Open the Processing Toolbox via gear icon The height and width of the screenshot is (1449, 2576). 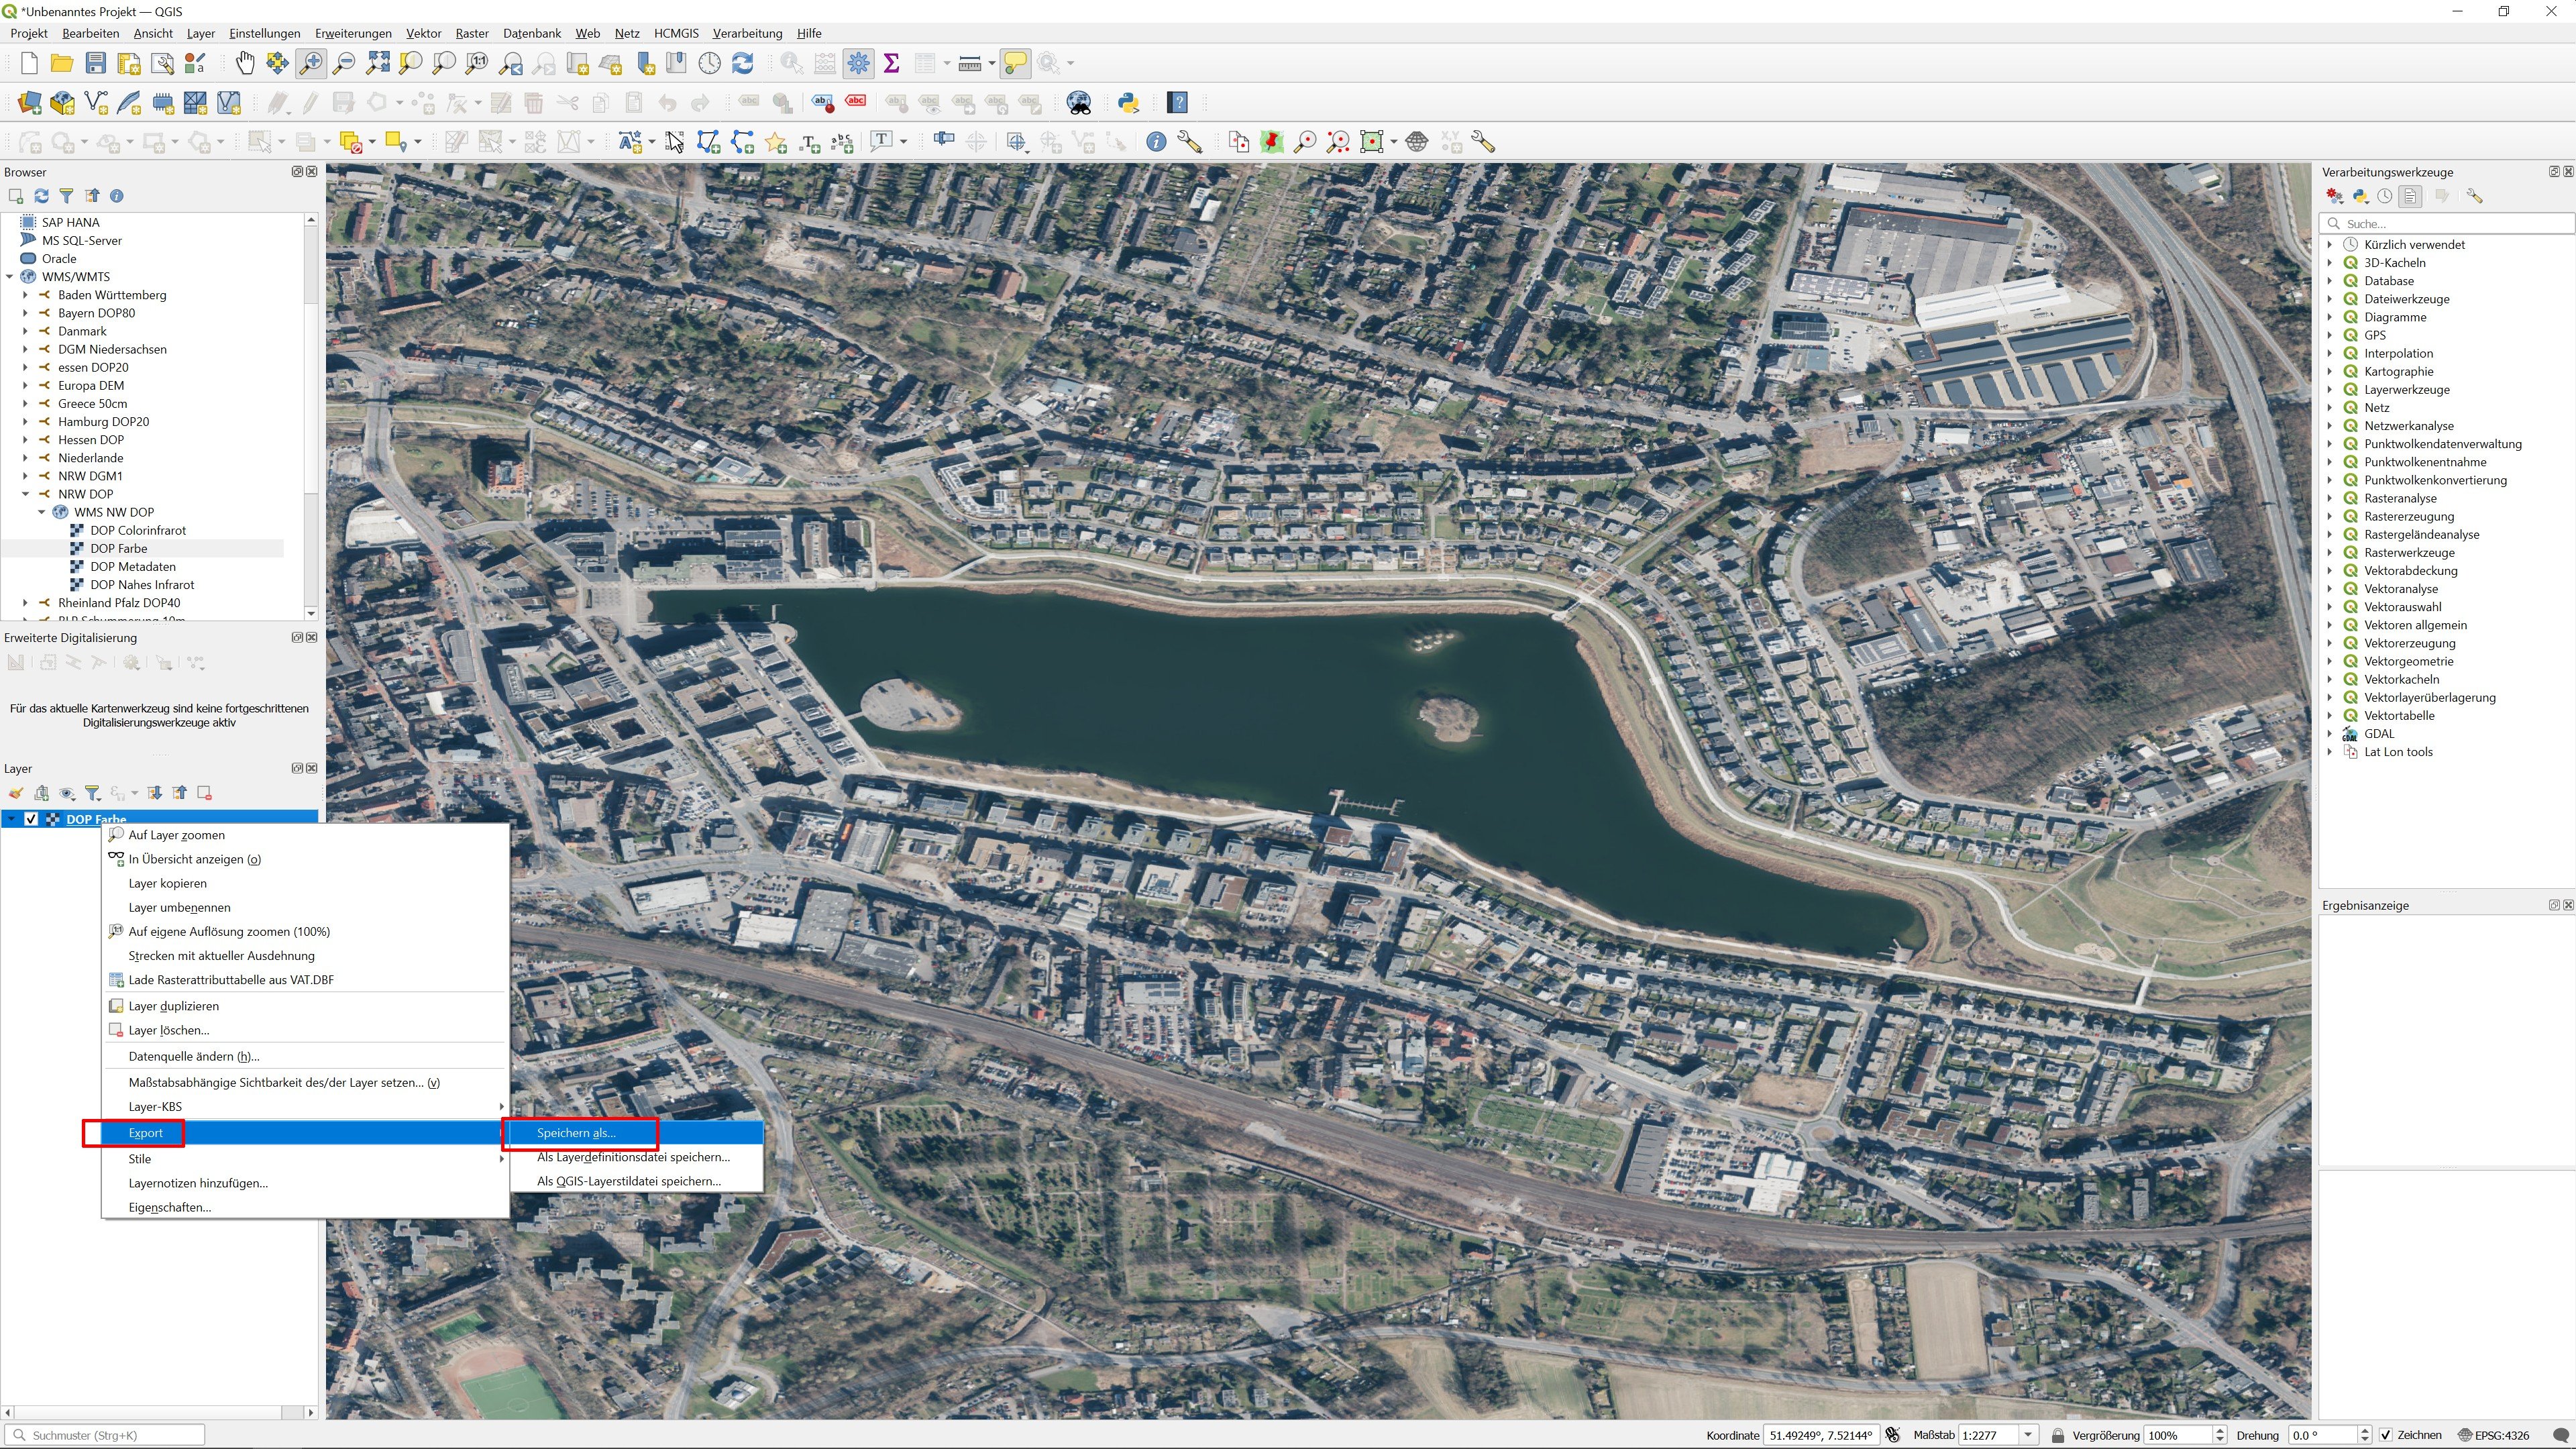coord(858,63)
